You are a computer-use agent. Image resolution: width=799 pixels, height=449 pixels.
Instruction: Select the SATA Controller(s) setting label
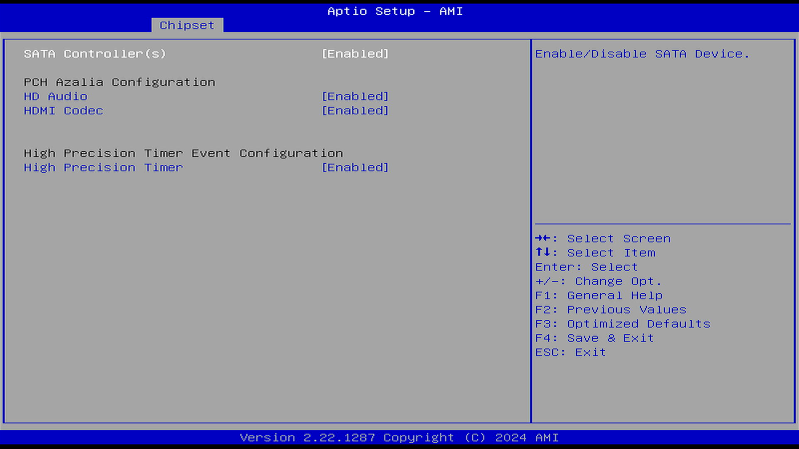[95, 54]
